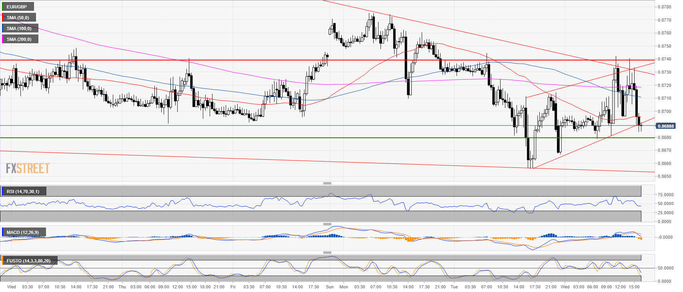Click the RSI (14,70,30,1) indicator label
This screenshot has height=292, width=683.
tap(23, 191)
